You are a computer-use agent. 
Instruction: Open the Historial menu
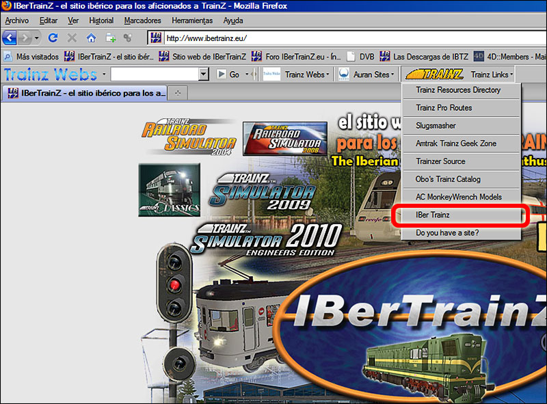point(101,21)
